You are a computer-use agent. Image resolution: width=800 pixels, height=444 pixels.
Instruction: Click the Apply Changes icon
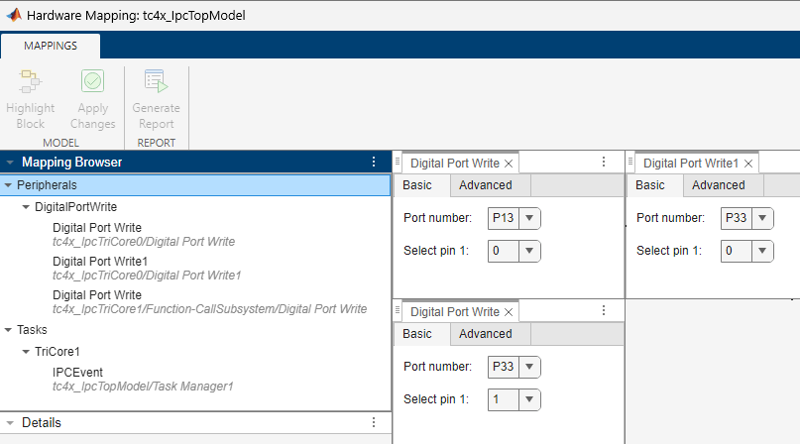click(92, 83)
